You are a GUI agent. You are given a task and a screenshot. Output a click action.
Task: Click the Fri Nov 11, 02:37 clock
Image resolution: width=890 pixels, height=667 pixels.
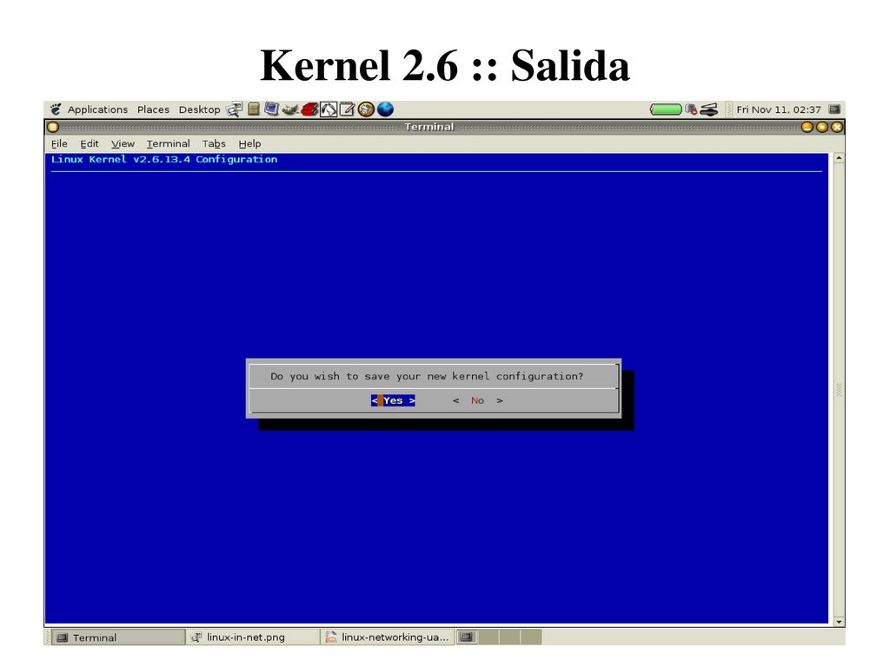coord(778,109)
